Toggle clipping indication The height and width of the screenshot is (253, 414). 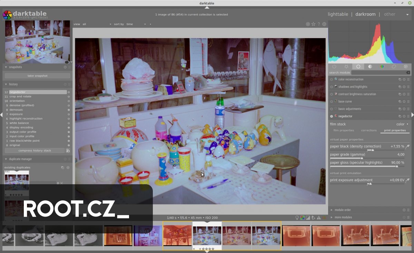coord(308,218)
